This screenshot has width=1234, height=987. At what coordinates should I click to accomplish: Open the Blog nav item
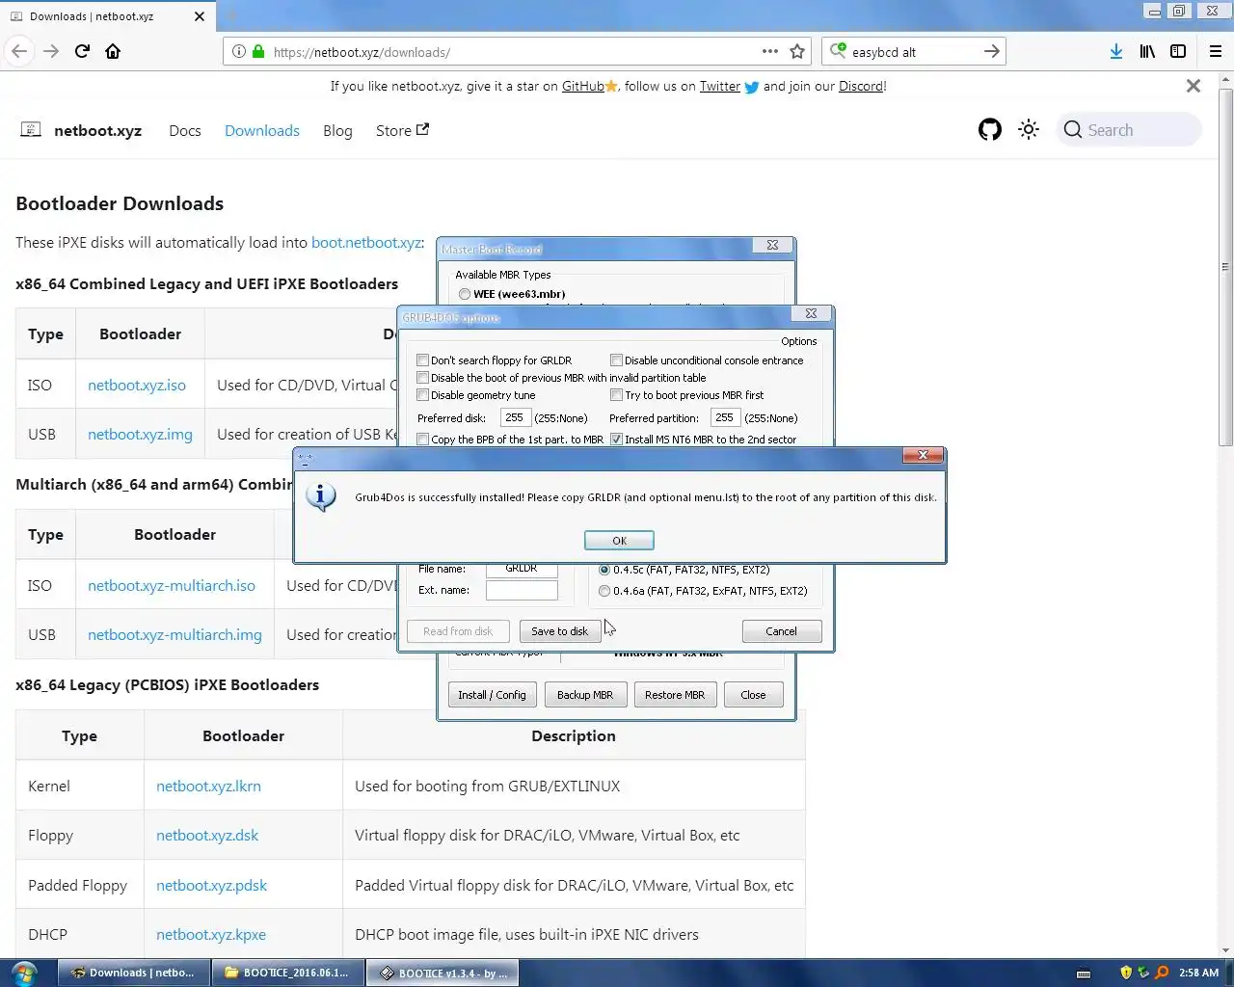pos(337,130)
